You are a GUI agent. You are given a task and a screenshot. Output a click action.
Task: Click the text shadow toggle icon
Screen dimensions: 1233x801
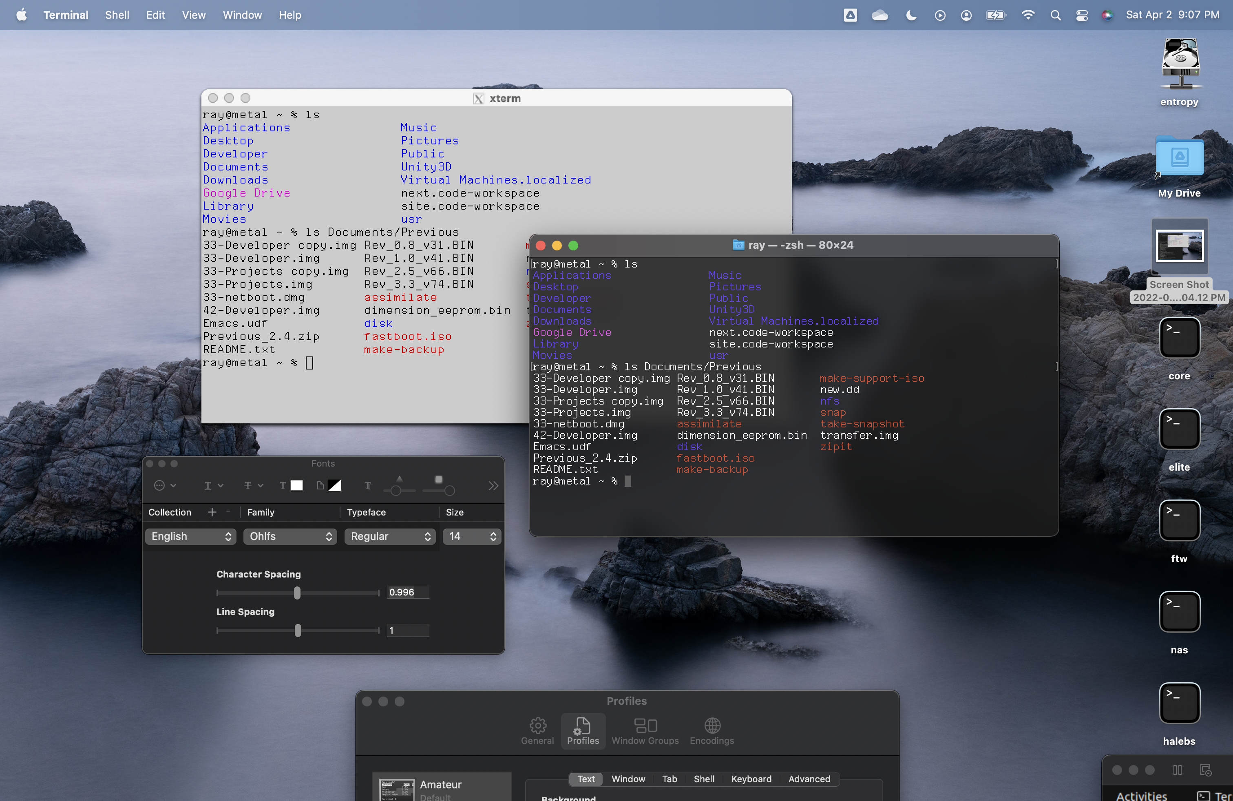coord(367,485)
